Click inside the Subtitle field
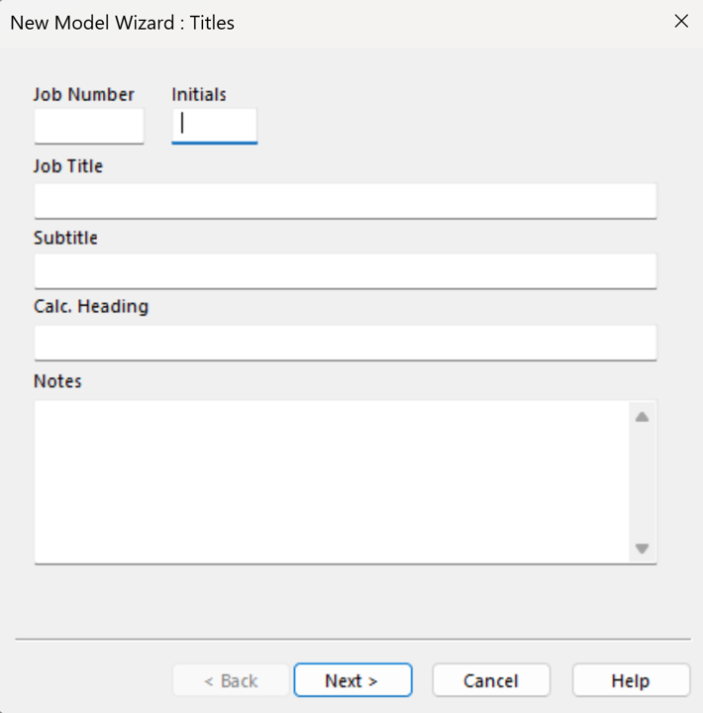The height and width of the screenshot is (713, 703). click(345, 270)
